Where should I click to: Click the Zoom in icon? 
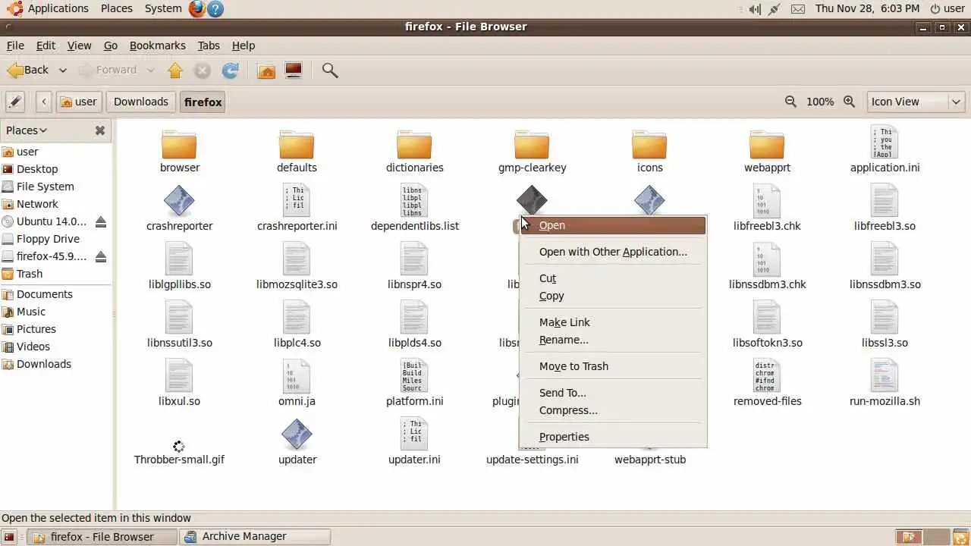coord(850,102)
